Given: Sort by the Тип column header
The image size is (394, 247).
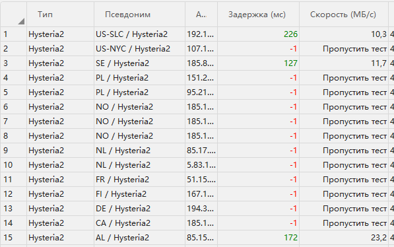Looking at the screenshot, I should tap(46, 15).
